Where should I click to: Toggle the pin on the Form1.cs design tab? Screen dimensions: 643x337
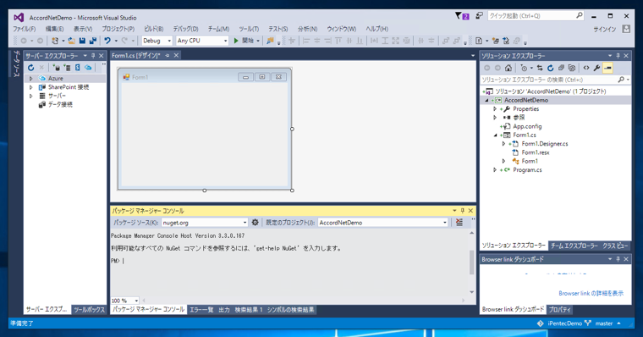(x=168, y=55)
